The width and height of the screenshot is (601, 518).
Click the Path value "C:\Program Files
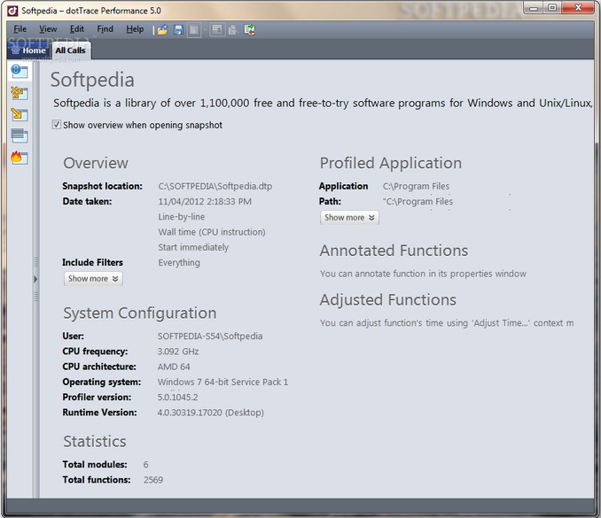[x=418, y=201]
